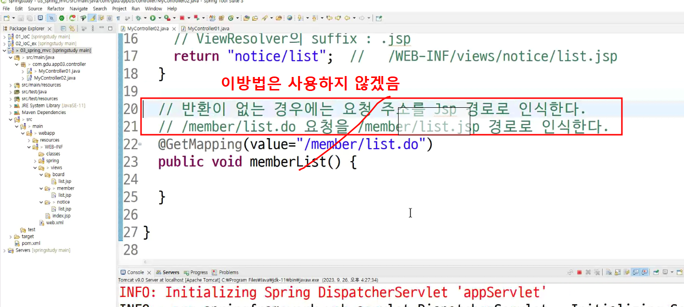Switch to the MyController01.java editor tab

point(206,28)
